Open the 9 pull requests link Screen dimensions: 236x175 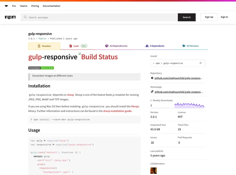[179, 143]
